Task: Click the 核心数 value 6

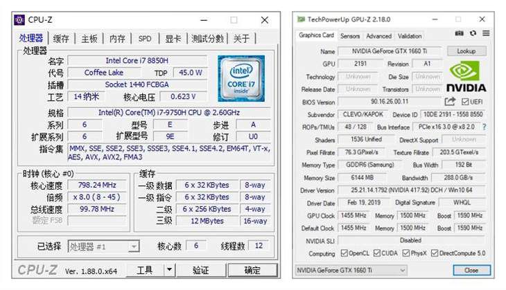Action: (x=196, y=246)
